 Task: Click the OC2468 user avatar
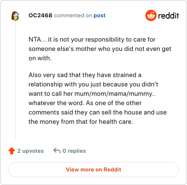click(15, 16)
